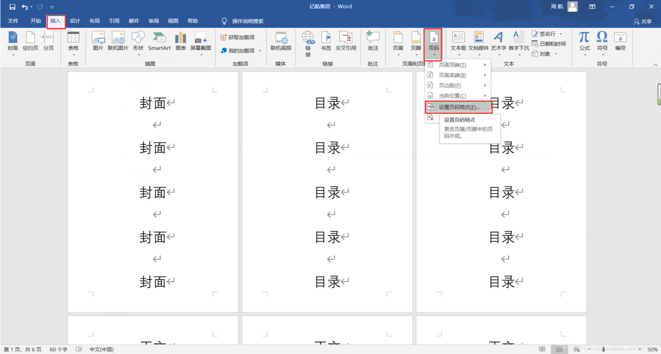
Task: Expand Top of Page (页面顶端) submenu
Action: click(458, 65)
